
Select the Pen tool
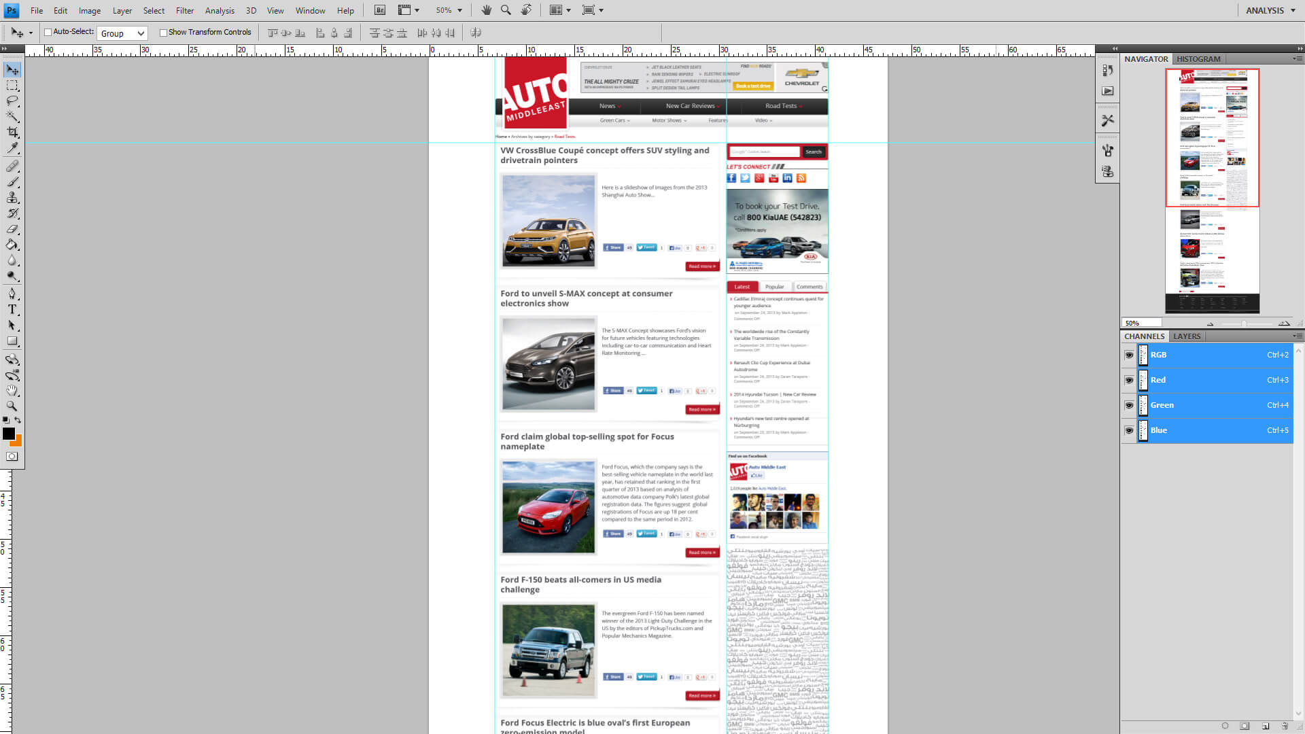12,294
